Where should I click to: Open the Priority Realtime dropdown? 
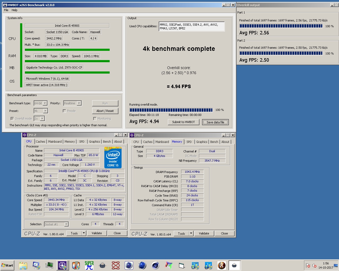point(79,103)
